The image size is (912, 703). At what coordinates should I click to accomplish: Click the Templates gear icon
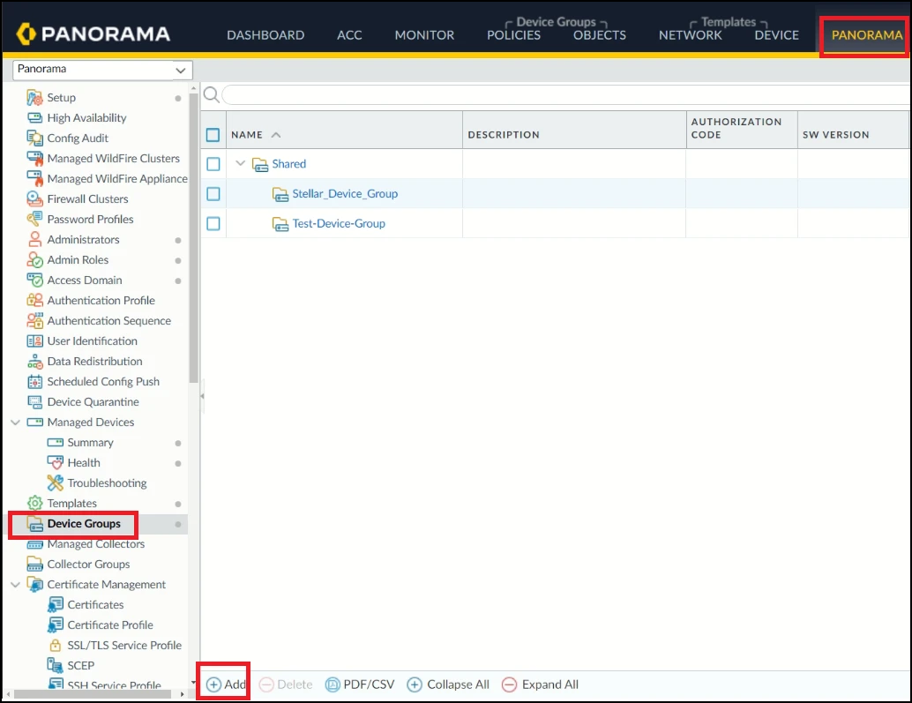pos(34,504)
